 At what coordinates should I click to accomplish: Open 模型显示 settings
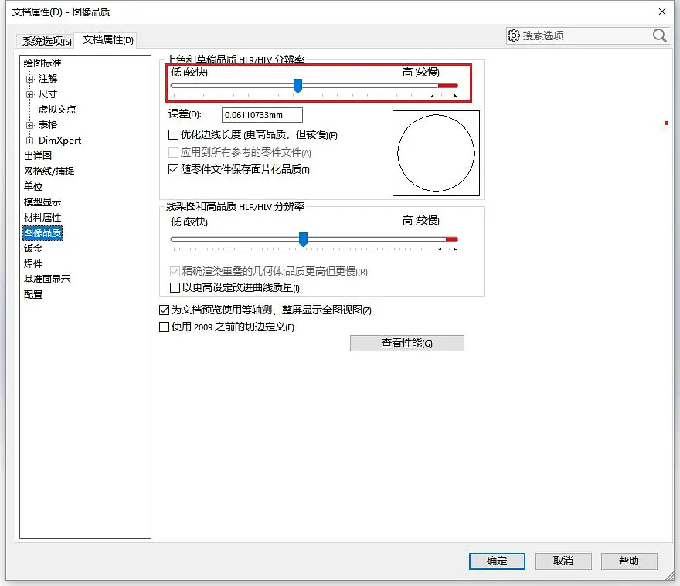[42, 202]
